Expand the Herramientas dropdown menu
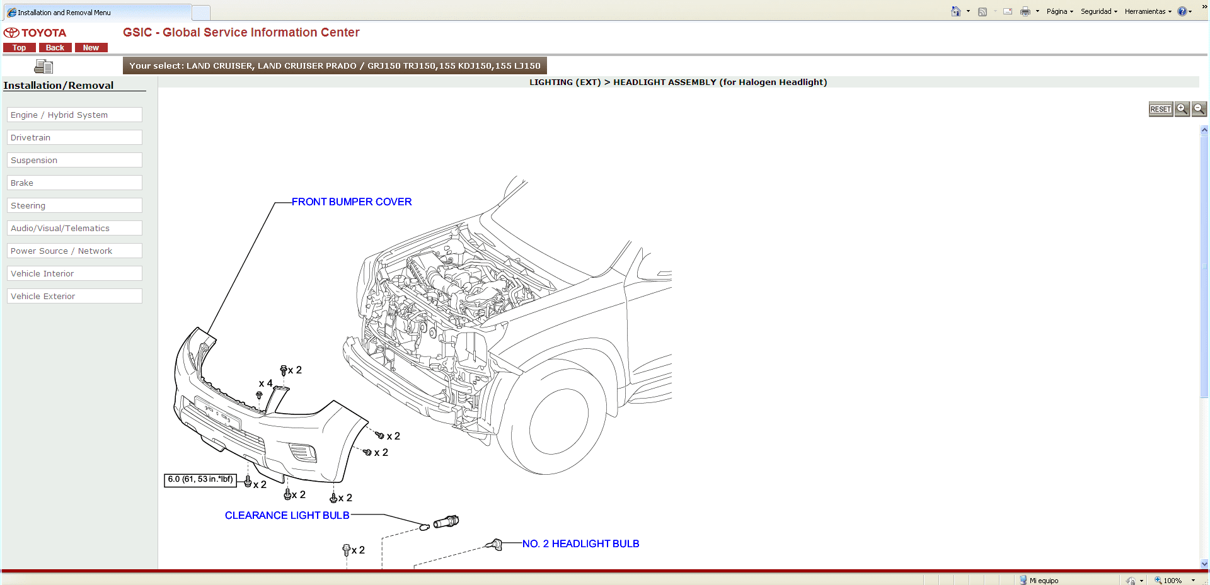Screen dimensions: 1210x585 coord(1148,11)
